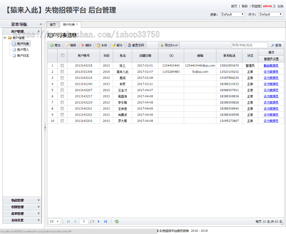Image resolution: width=286 pixels, height=234 pixels.
Task: Click the pagination refresh icon
Action: 116,221
